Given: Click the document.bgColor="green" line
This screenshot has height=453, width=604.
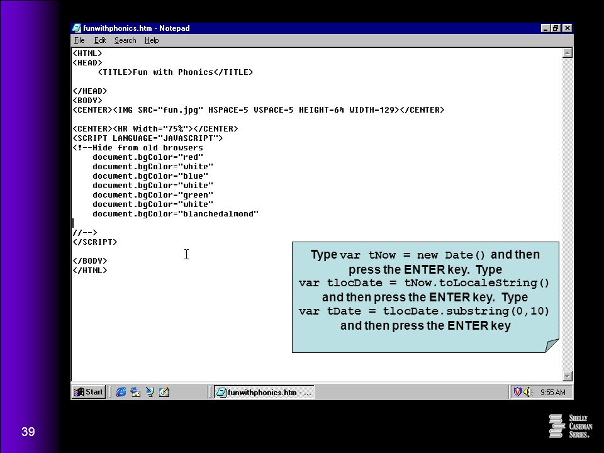Looking at the screenshot, I should tap(152, 195).
